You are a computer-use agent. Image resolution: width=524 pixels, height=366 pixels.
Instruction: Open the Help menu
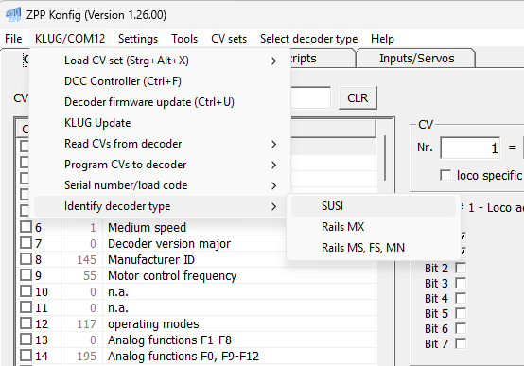point(382,39)
